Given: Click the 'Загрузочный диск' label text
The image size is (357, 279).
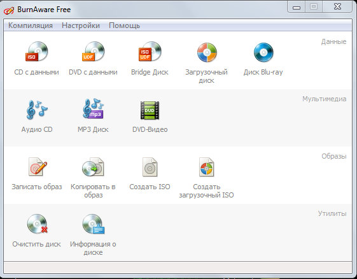Looking at the screenshot, I should [x=207, y=76].
